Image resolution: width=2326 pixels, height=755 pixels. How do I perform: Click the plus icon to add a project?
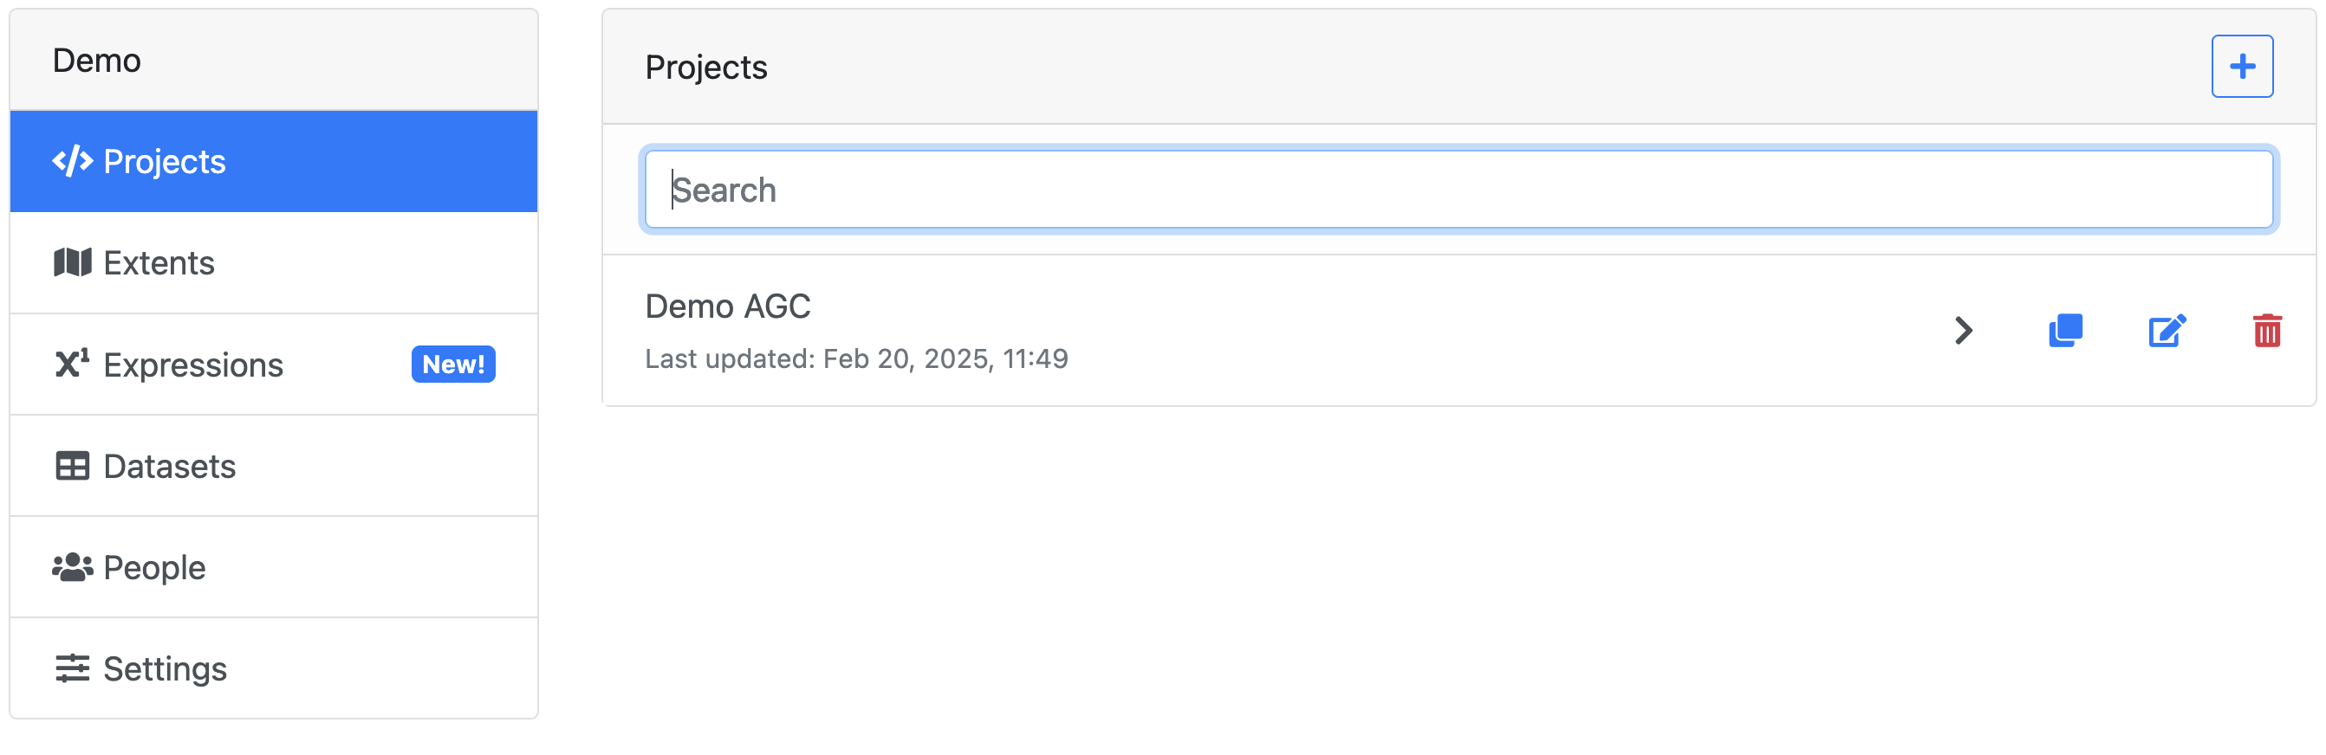point(2241,66)
